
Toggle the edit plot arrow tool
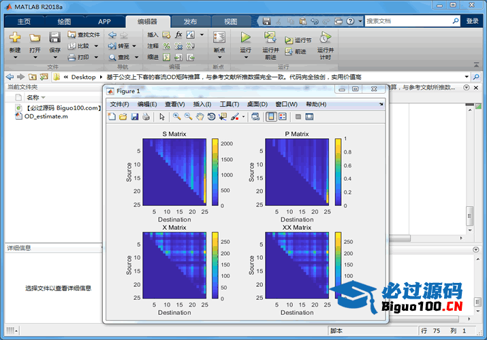pos(162,117)
